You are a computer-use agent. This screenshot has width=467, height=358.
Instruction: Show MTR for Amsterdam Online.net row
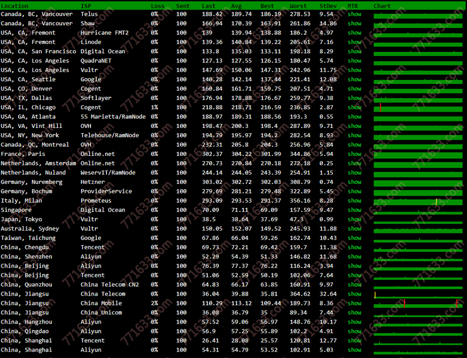[354, 164]
